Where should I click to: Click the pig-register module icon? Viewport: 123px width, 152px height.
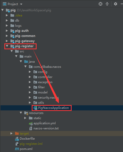[x=12, y=46]
